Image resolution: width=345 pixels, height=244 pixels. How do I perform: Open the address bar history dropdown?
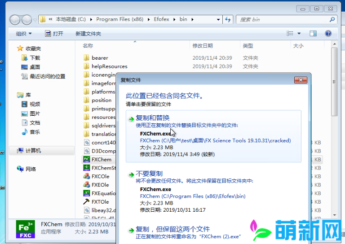[x=218, y=20]
